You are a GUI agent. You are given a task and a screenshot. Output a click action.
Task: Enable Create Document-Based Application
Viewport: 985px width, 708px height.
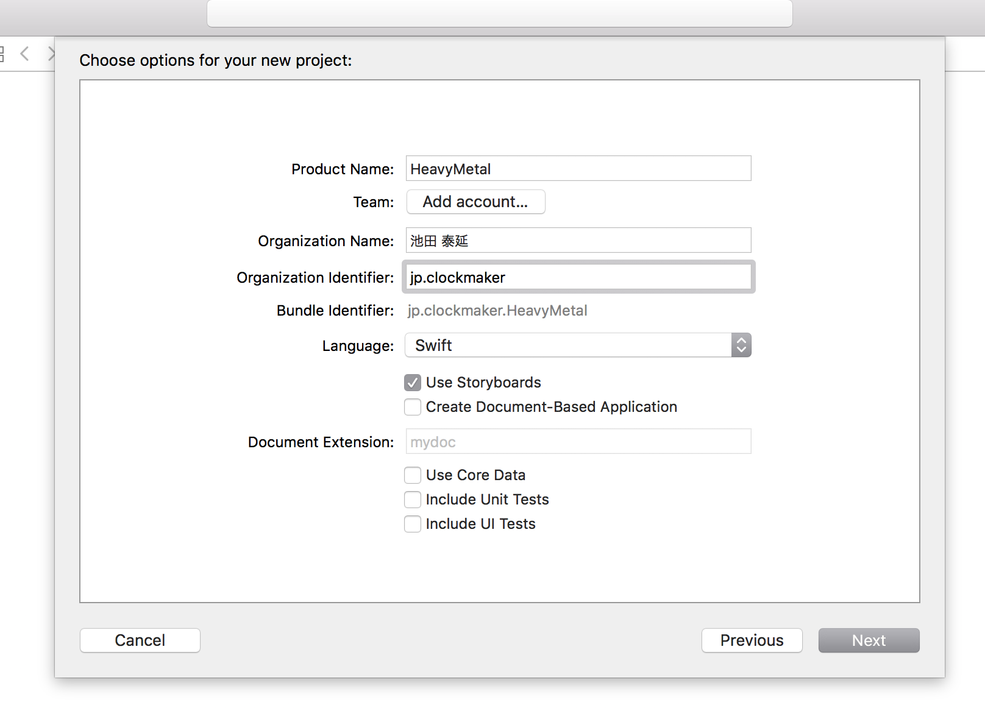413,406
